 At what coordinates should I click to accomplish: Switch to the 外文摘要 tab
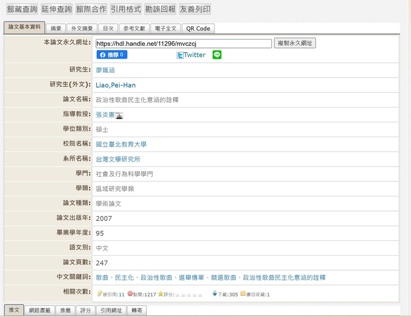point(82,28)
